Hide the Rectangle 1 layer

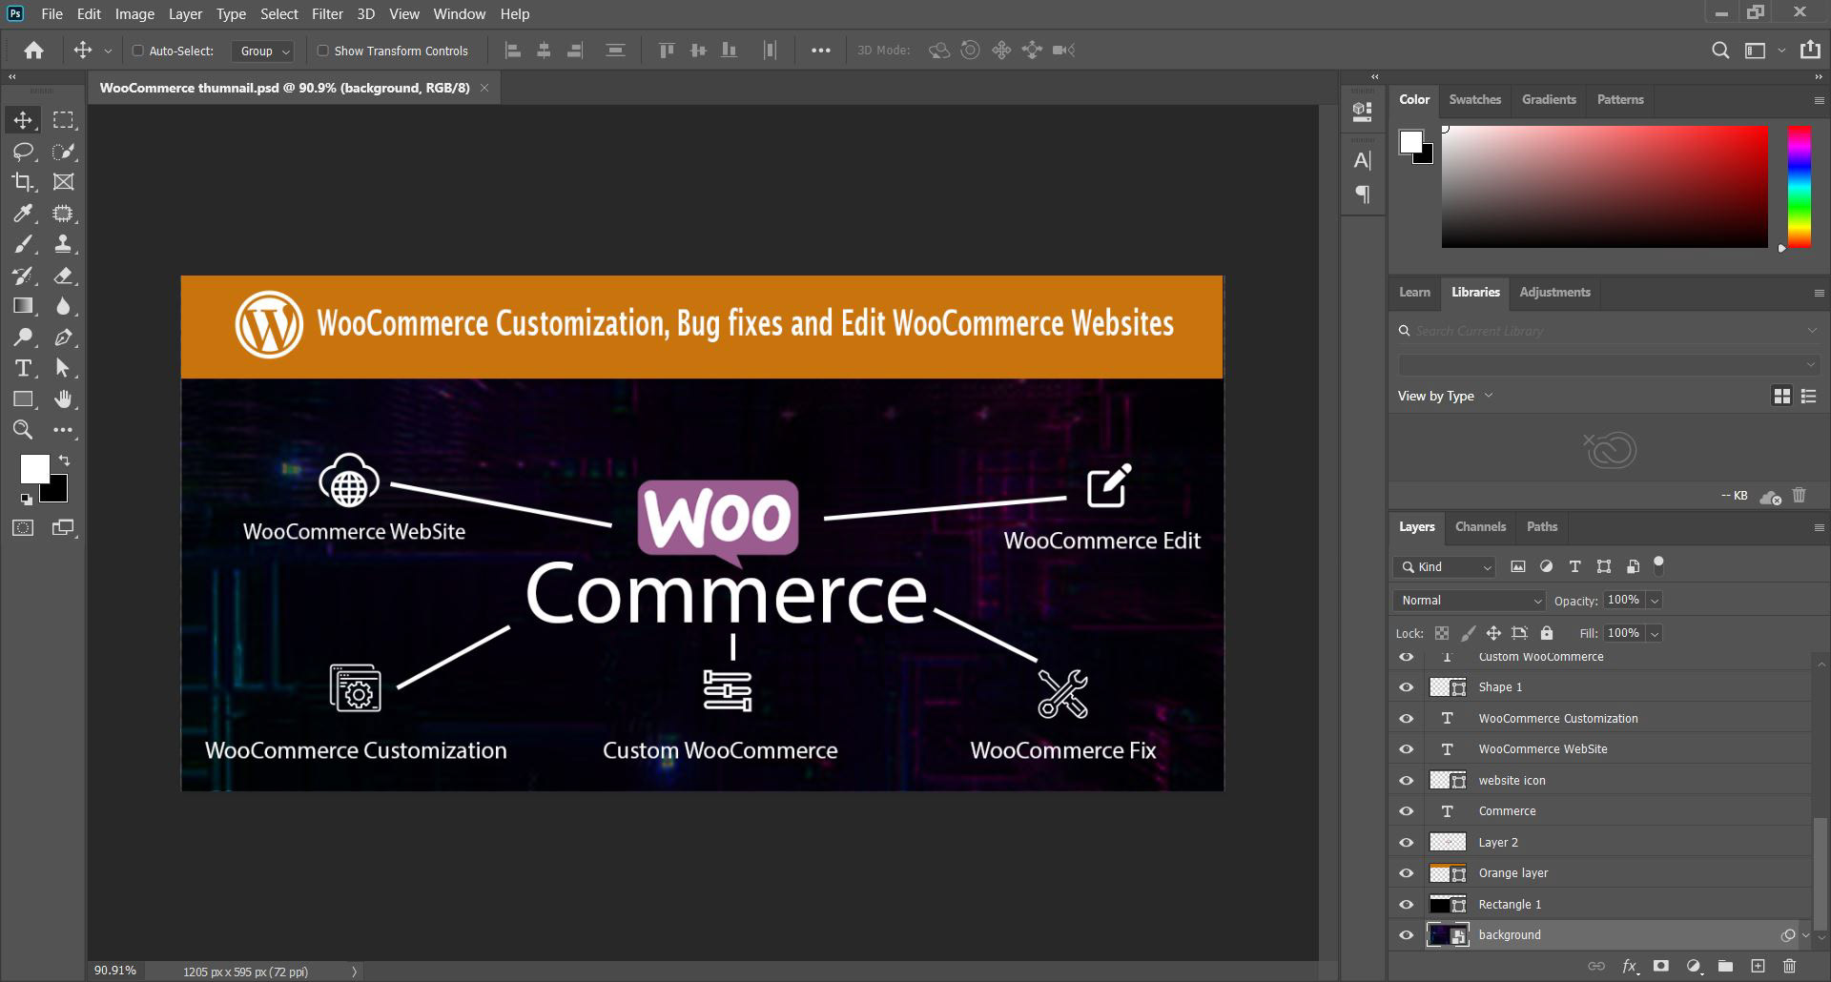click(1406, 904)
